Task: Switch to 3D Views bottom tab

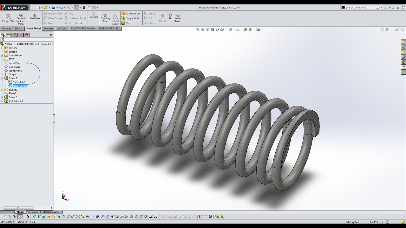Action: coord(33,212)
